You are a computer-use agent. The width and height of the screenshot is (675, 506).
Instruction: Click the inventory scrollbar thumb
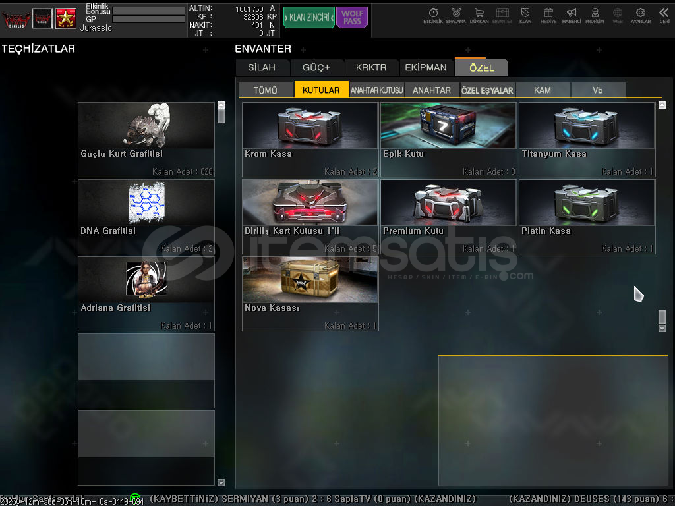pyautogui.click(x=662, y=317)
